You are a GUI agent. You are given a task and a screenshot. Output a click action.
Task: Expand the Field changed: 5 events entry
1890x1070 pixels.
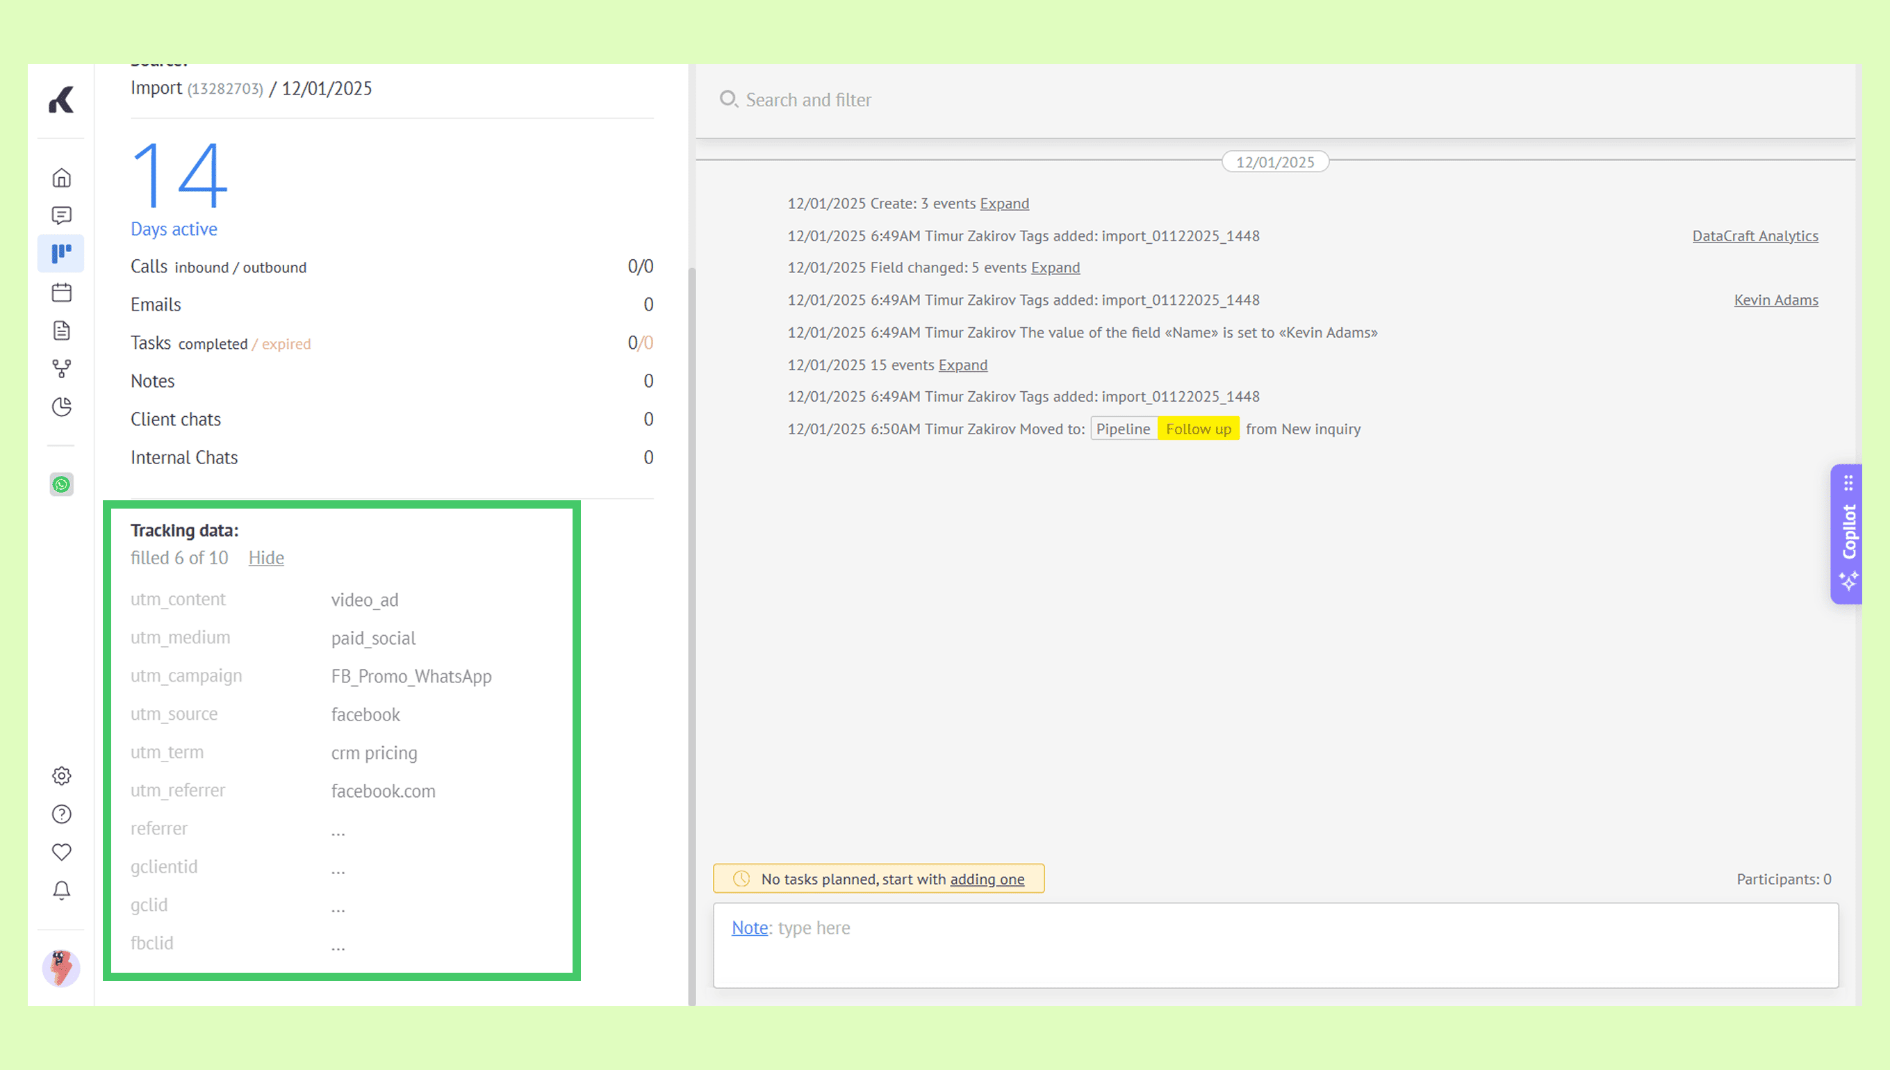[1055, 267]
